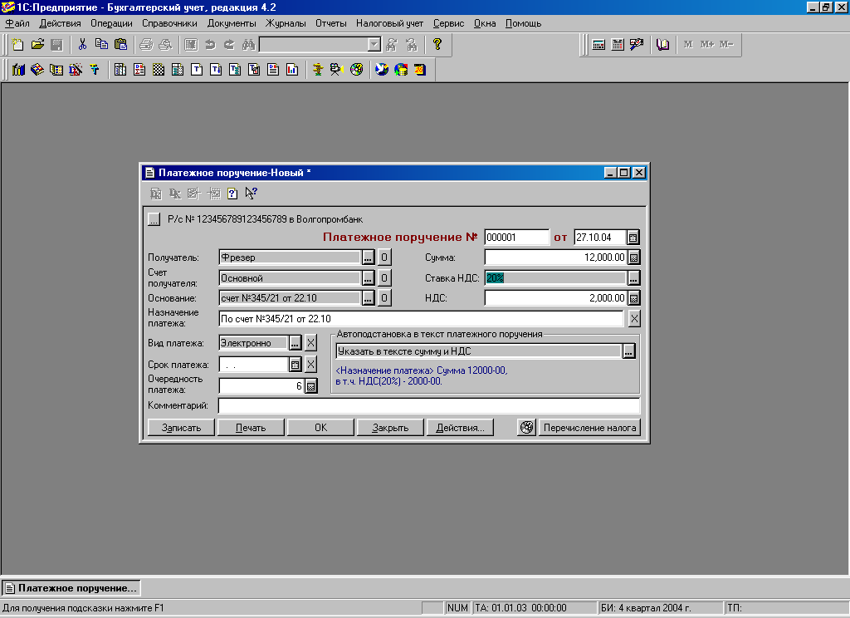Open the search combo box dropdown arrow
The image size is (850, 618).
tap(374, 45)
